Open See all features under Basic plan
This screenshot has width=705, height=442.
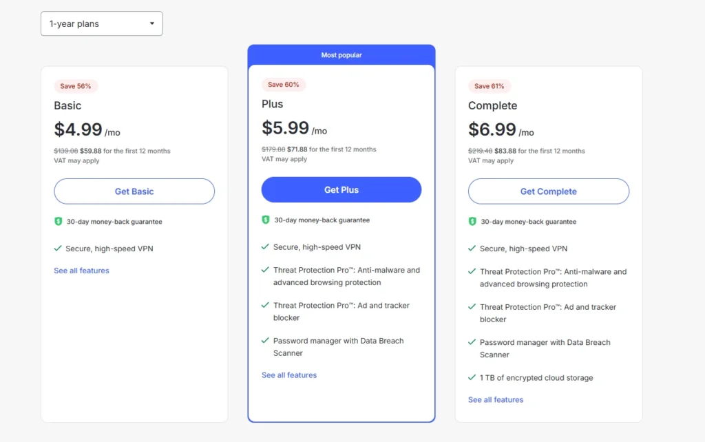pos(81,271)
